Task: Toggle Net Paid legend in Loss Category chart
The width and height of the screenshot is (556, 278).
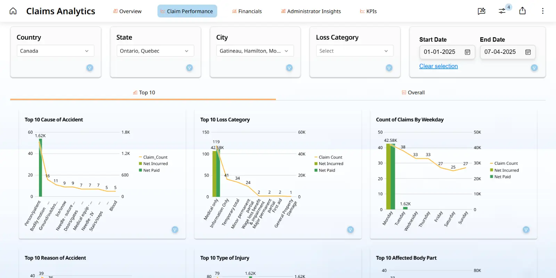Action: pos(327,170)
